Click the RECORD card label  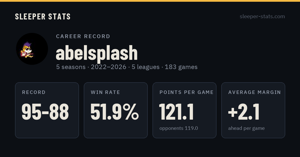click(34, 92)
